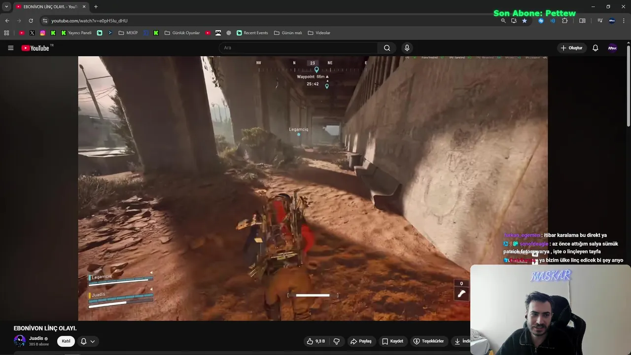Select the EBONİVON LİNÇ OLAYI YouTube tab
The height and width of the screenshot is (355, 631).
point(50,6)
